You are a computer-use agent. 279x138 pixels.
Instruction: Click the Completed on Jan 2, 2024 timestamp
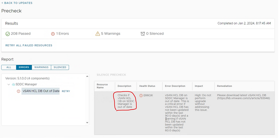click(244, 23)
